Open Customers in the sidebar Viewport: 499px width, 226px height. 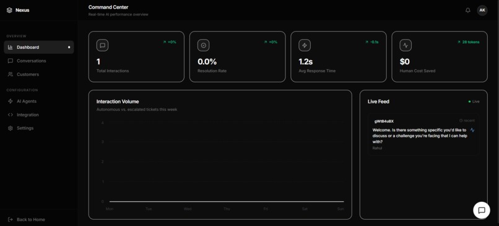[x=39, y=74]
